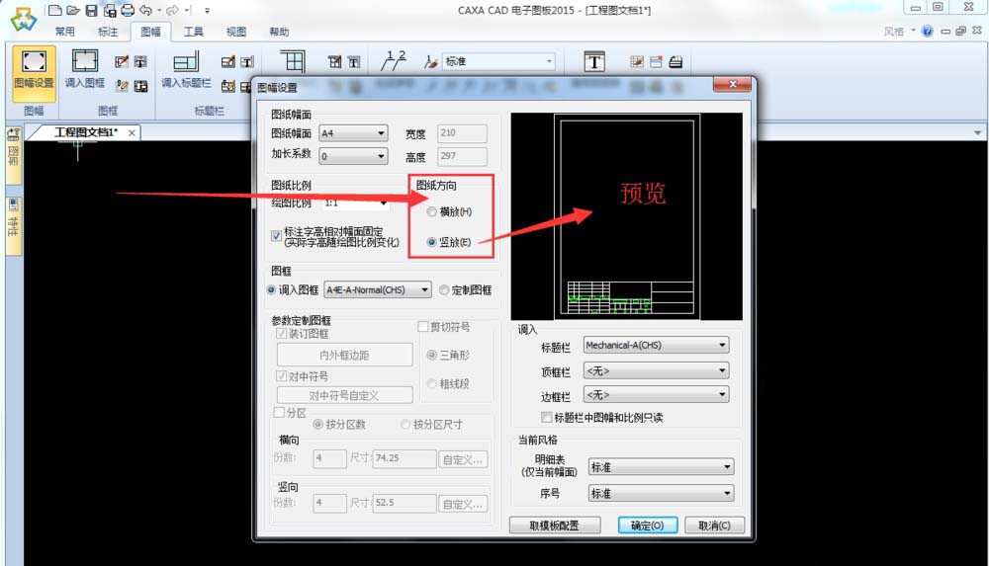Click the CAXA application logo button

click(x=24, y=19)
